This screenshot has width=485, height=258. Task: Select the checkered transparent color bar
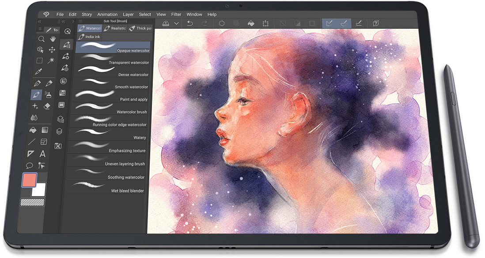(x=33, y=202)
